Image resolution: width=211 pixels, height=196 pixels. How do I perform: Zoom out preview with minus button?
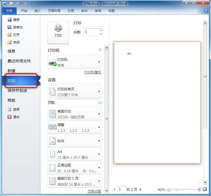169,190
